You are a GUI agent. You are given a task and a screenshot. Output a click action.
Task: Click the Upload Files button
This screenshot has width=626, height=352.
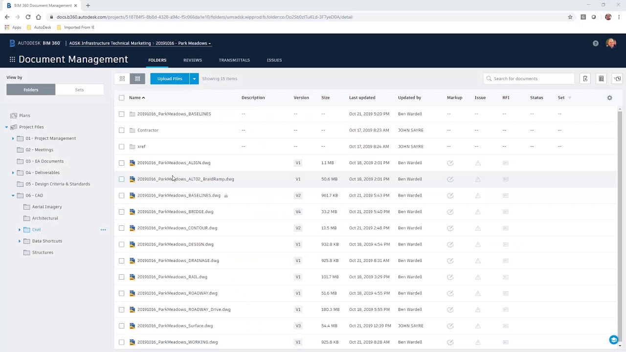[170, 79]
